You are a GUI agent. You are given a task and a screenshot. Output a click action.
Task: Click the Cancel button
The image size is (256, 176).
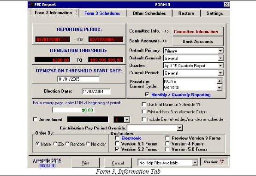[x=118, y=163]
